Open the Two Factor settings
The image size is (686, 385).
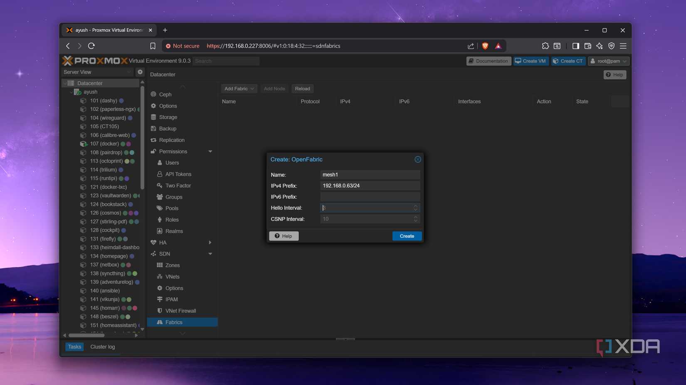[x=177, y=185]
